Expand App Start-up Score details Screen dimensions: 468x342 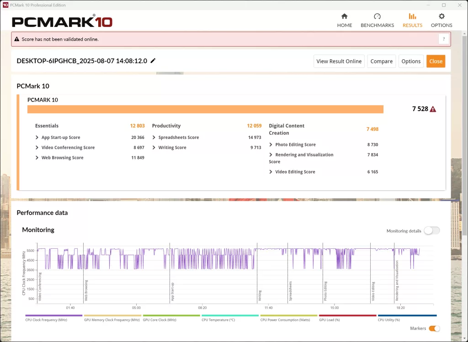tap(37, 138)
